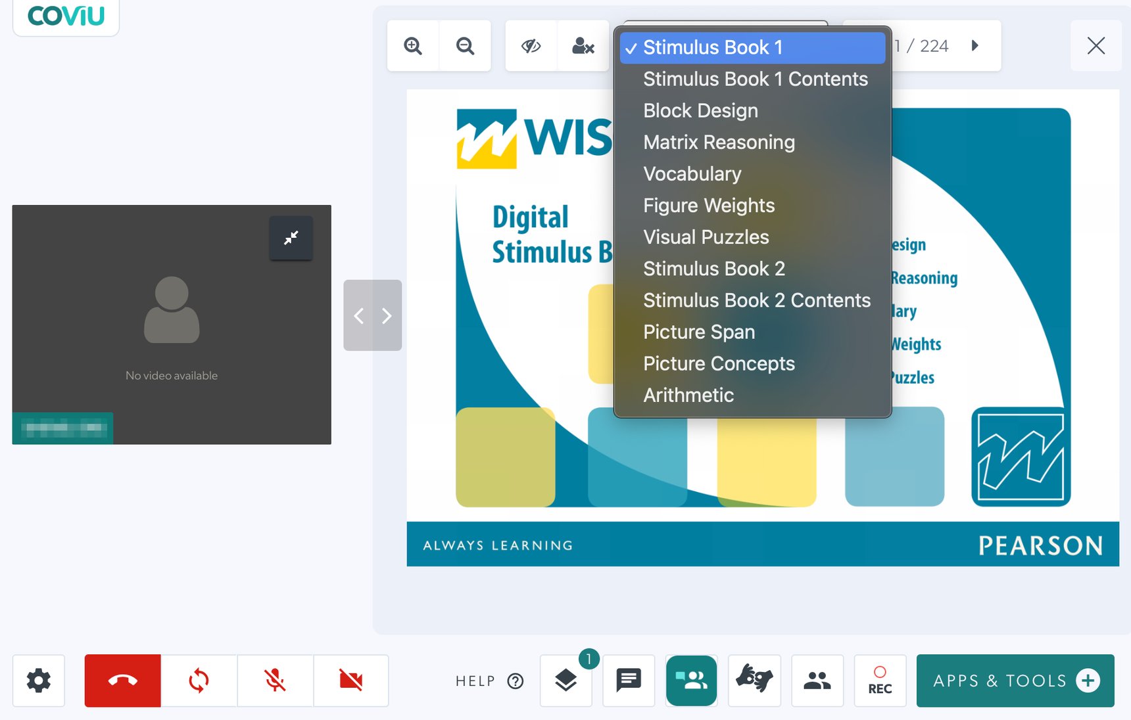This screenshot has width=1131, height=720.
Task: Select Arithmetic from the dropdown
Action: (x=752, y=395)
